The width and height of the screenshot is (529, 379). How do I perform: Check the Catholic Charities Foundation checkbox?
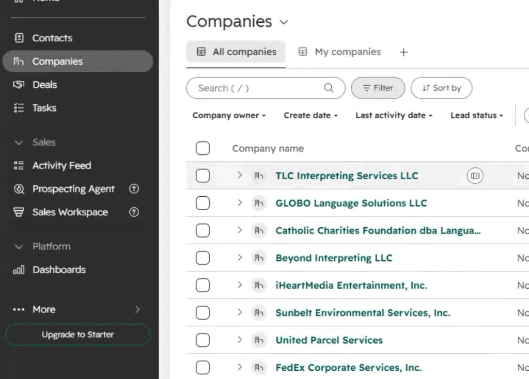pyautogui.click(x=203, y=231)
